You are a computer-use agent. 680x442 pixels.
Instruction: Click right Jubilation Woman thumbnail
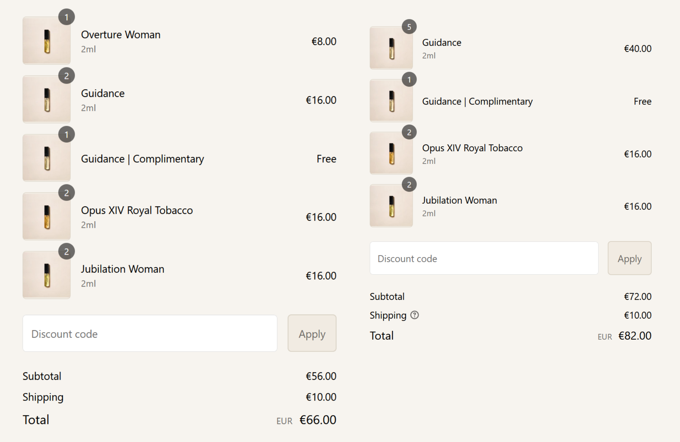(x=391, y=206)
